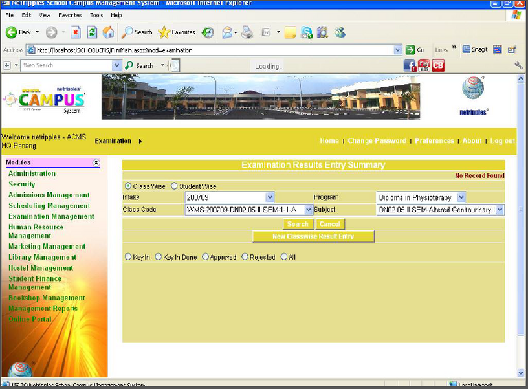Open the Home page house icon
The image size is (528, 389).
click(x=108, y=32)
